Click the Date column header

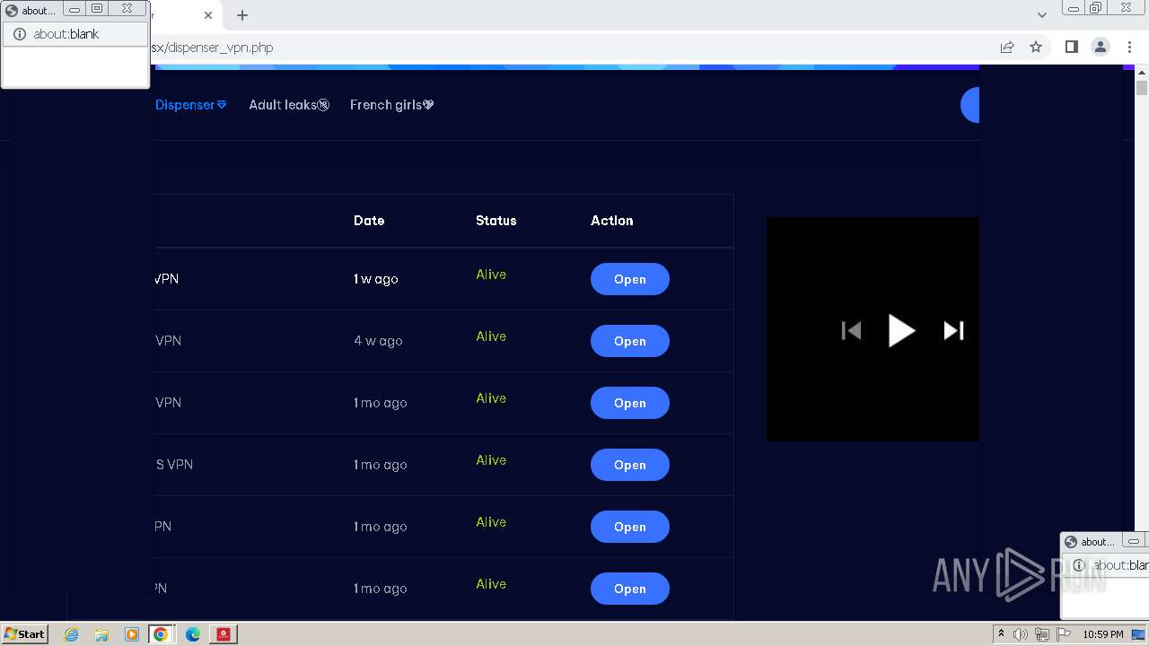point(369,221)
